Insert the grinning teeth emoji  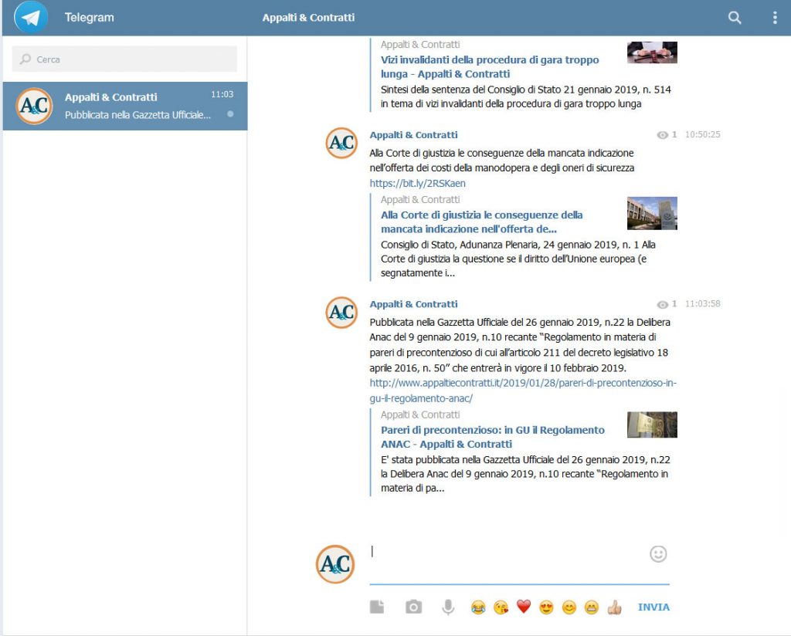pyautogui.click(x=591, y=607)
